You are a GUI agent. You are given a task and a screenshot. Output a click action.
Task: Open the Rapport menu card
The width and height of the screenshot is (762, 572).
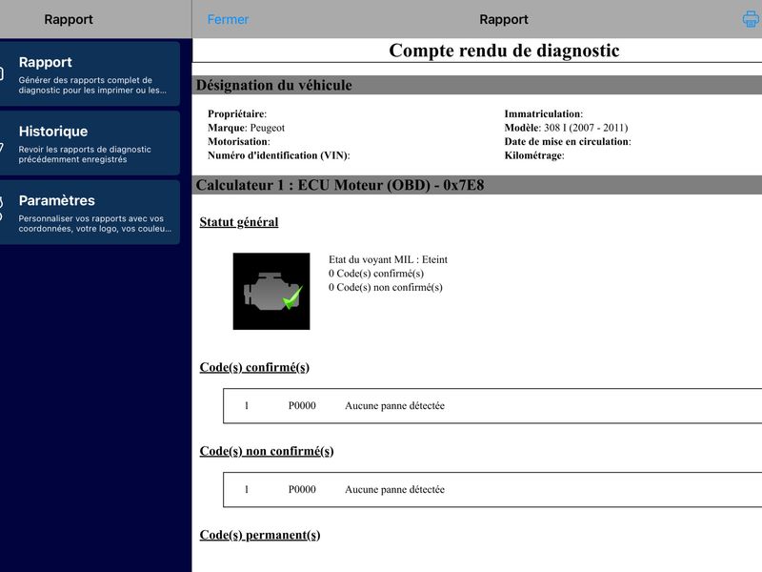coord(90,74)
